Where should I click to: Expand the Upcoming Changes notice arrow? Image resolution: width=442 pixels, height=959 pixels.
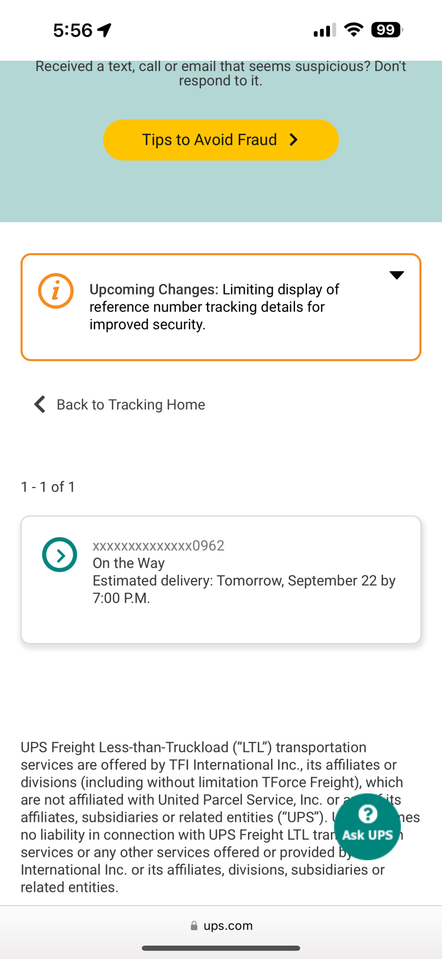397,275
